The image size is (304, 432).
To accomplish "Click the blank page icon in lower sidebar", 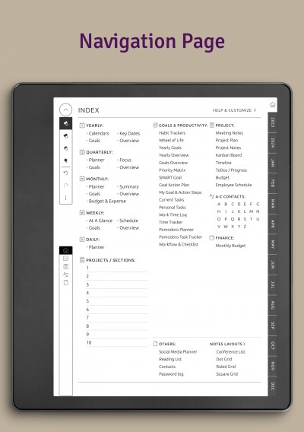I will tap(66, 283).
